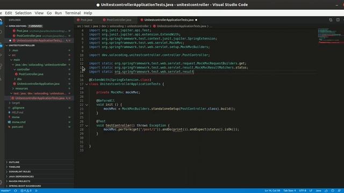The height and width of the screenshot is (193, 344).
Task: Open the Terminal menu
Action: (x=73, y=13)
